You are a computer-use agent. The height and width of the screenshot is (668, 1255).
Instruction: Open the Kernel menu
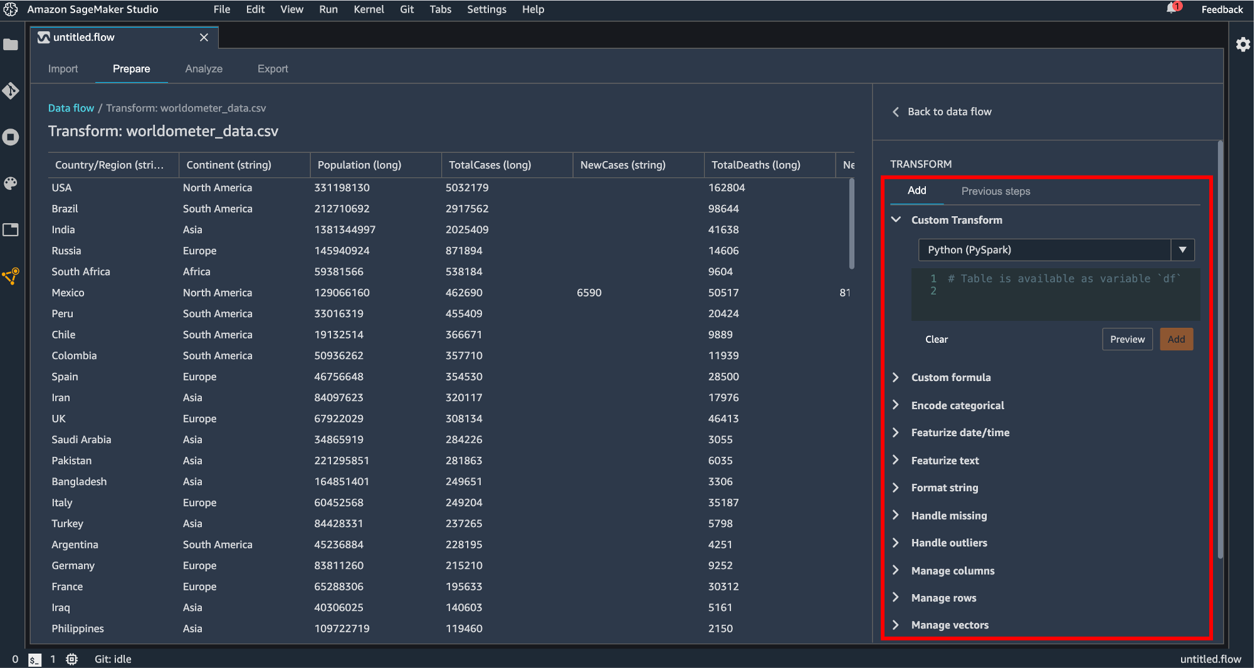click(x=369, y=9)
